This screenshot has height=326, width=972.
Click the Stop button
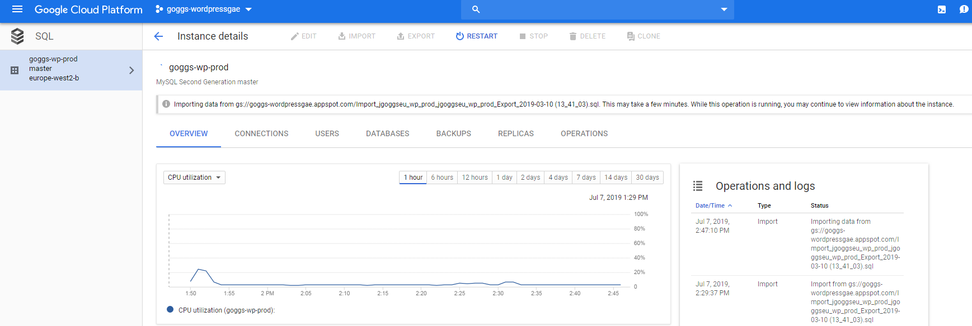tap(533, 36)
